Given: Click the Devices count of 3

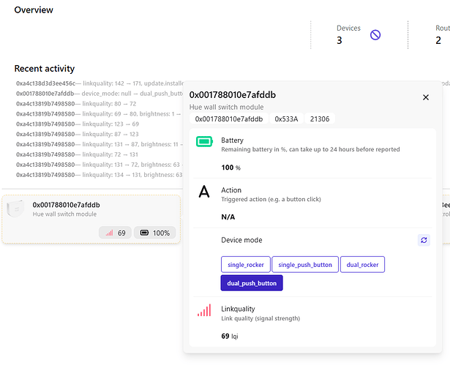Looking at the screenshot, I should [340, 40].
